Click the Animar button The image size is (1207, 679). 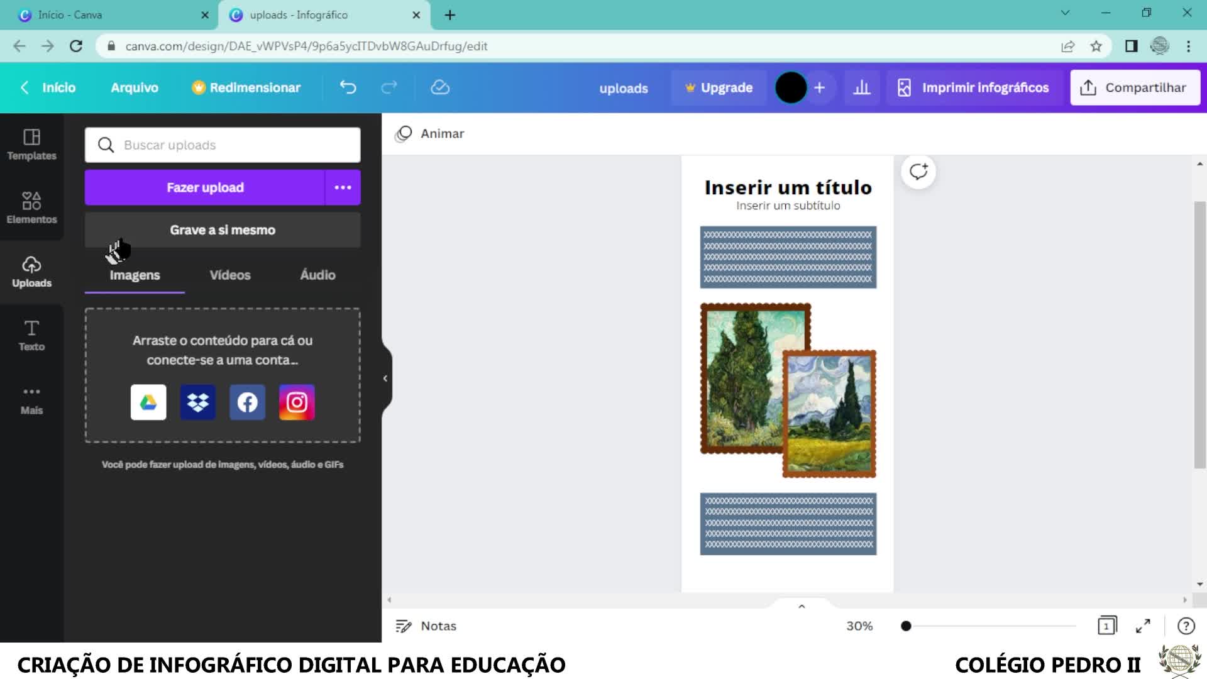tap(429, 133)
